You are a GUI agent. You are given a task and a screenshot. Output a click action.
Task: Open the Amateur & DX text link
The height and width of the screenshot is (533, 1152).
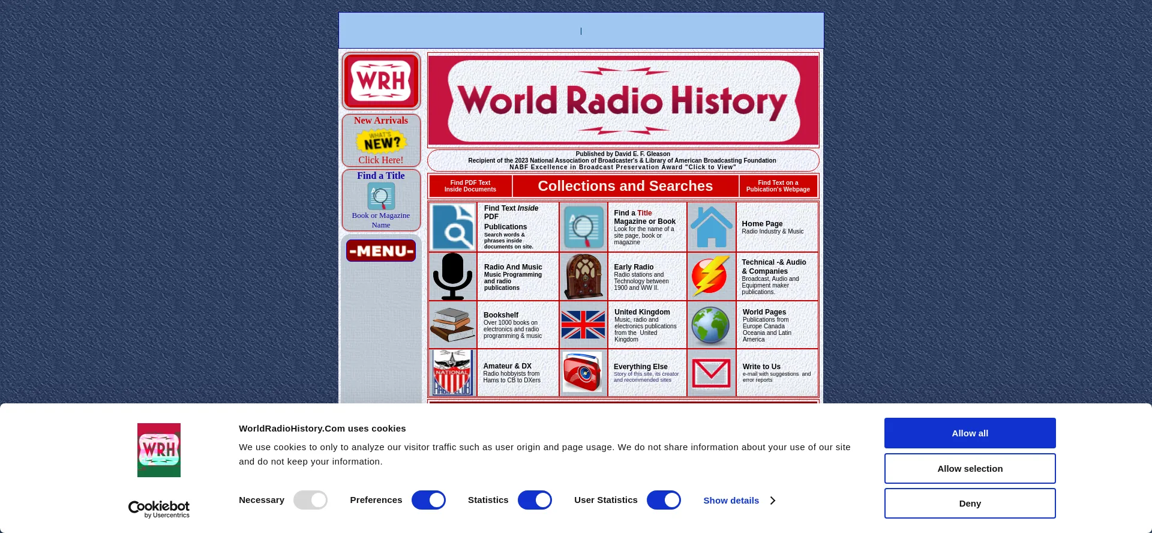pyautogui.click(x=508, y=366)
